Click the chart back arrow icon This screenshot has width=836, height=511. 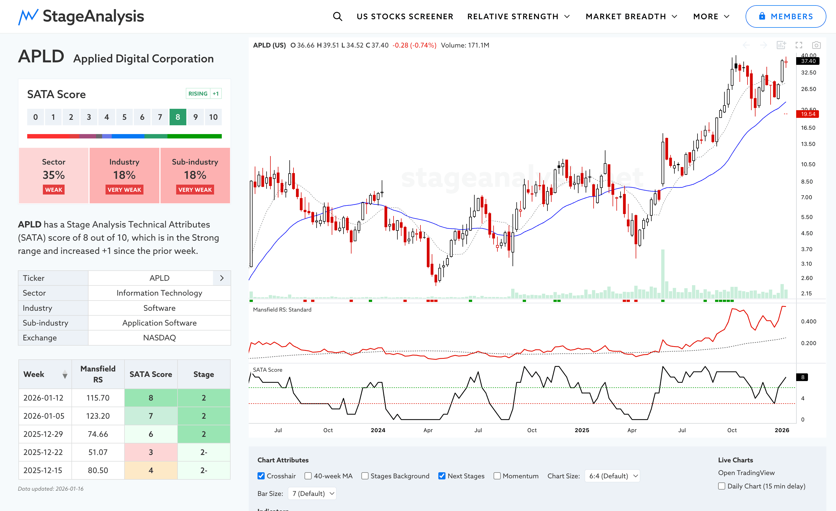(x=746, y=45)
